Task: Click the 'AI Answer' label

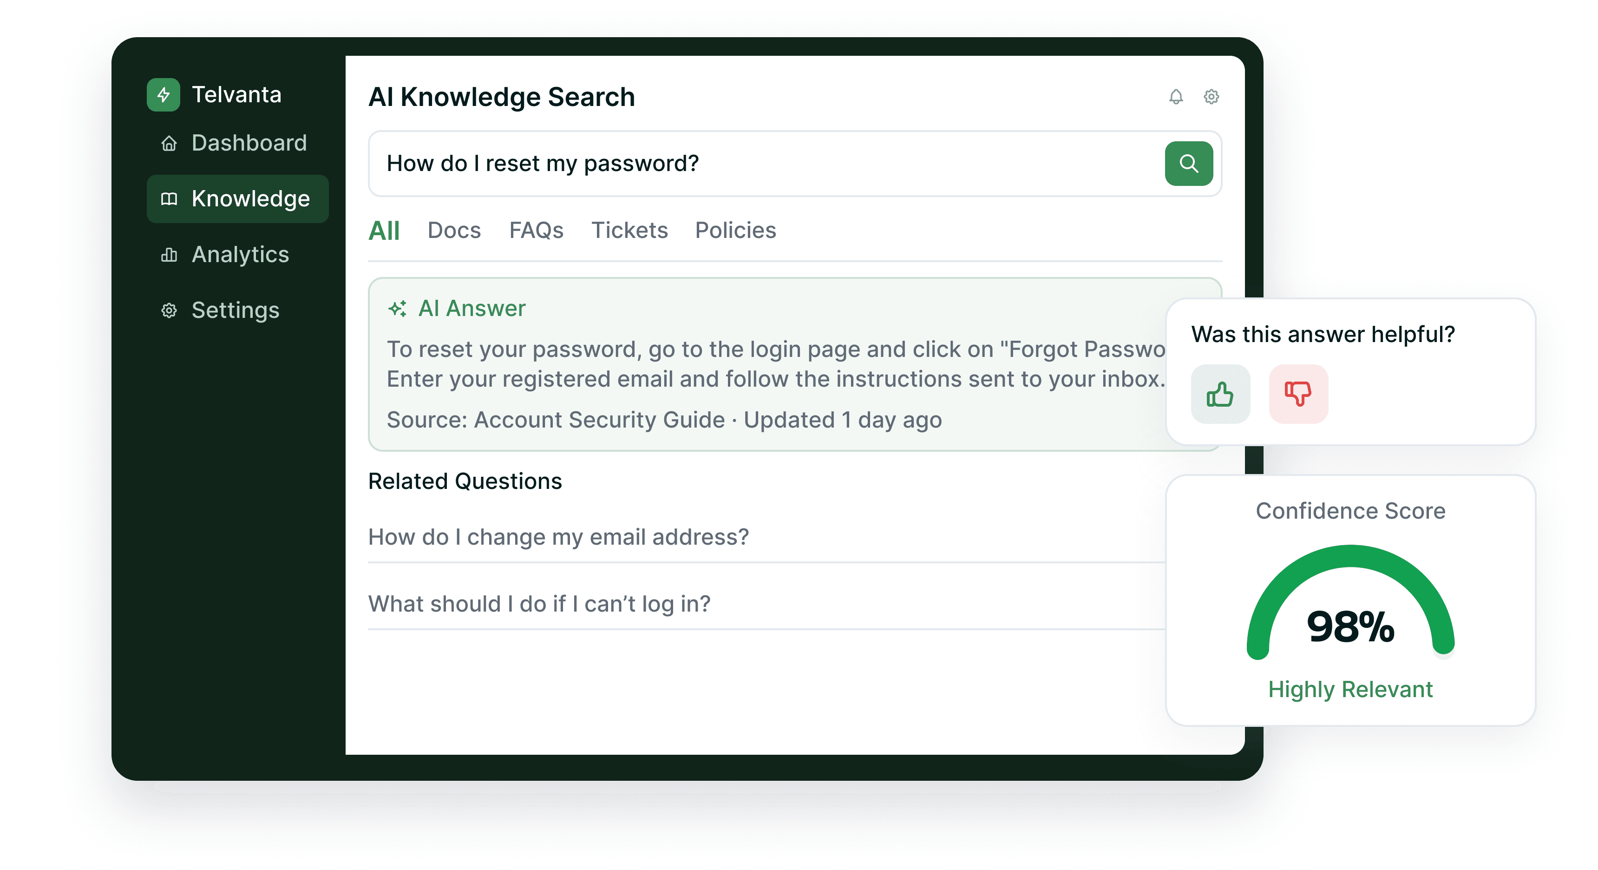Action: [x=472, y=309]
